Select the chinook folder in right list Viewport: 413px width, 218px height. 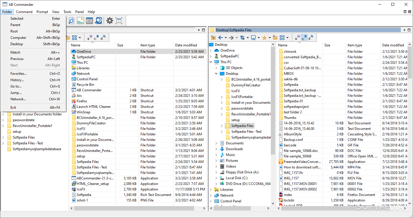pyautogui.click(x=290, y=51)
